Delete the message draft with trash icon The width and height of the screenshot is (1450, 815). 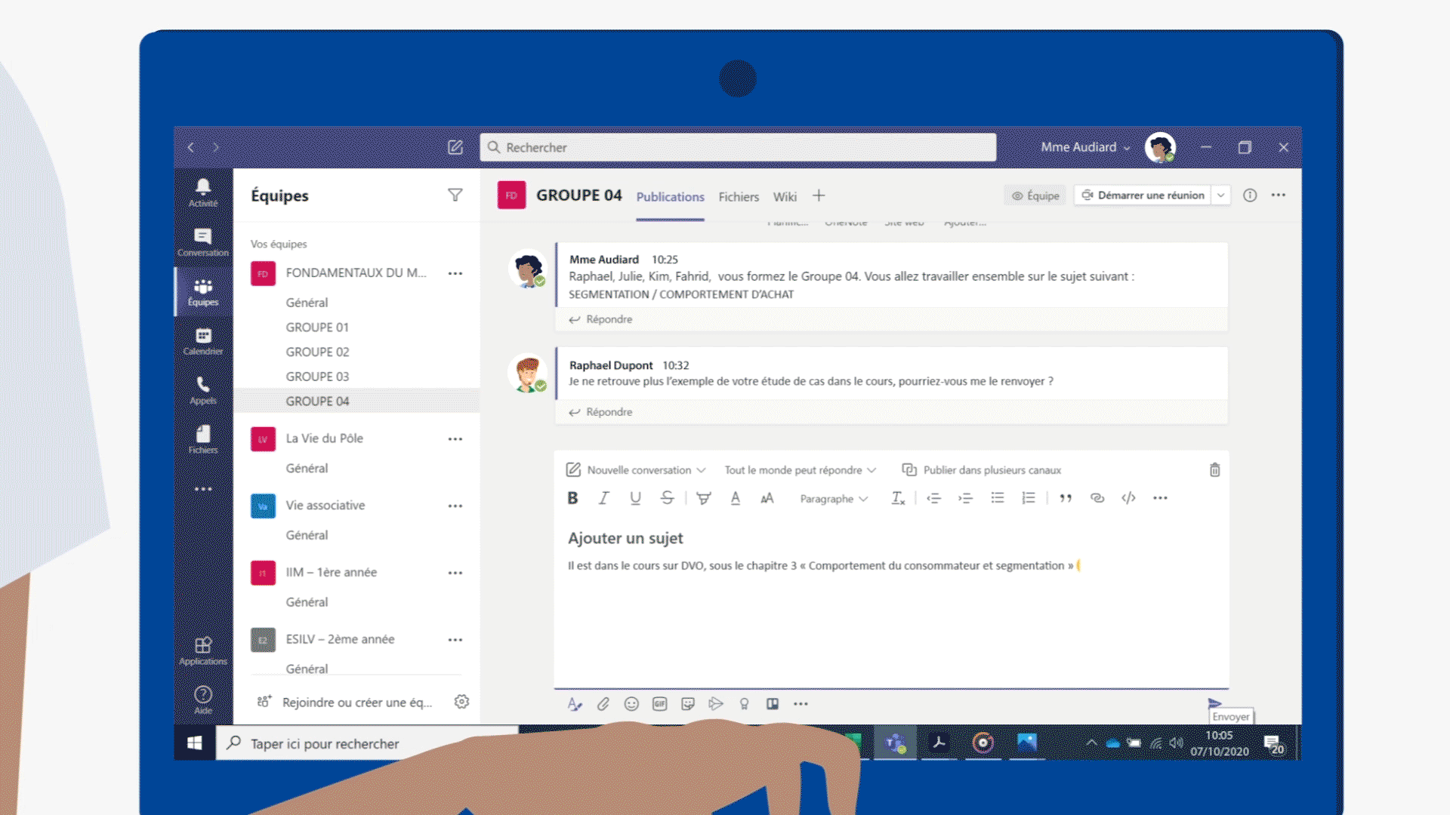coord(1215,470)
